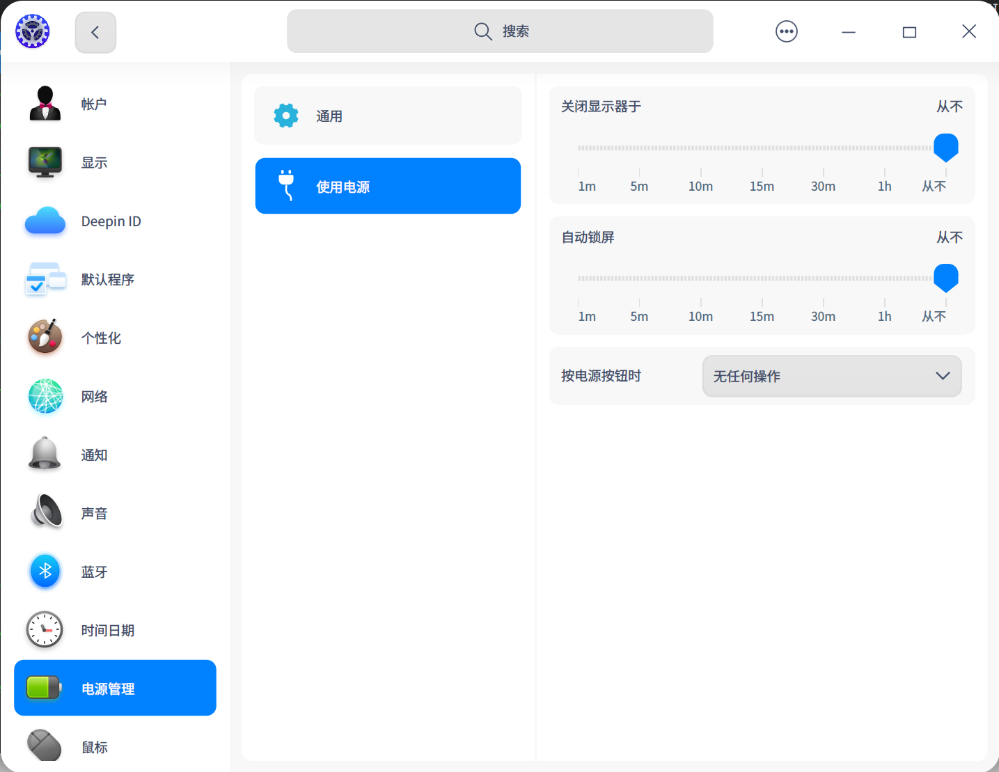This screenshot has height=772, width=999.
Task: Open the 显示 settings label
Action: coord(94,163)
